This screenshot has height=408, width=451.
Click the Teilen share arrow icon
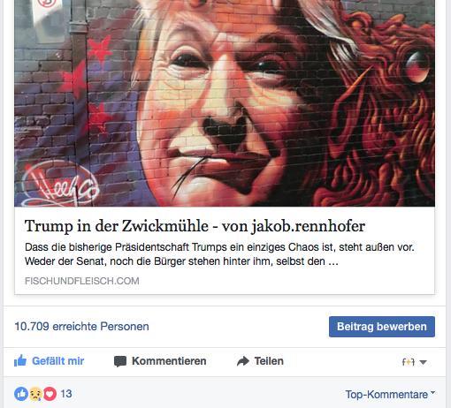click(x=243, y=361)
